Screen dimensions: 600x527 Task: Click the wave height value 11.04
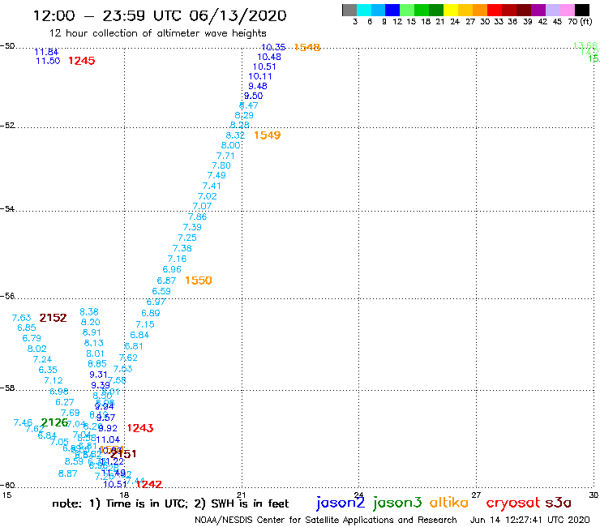pos(108,439)
